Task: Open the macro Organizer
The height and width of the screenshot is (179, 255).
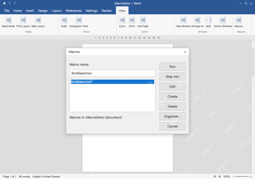Action: 172,116
